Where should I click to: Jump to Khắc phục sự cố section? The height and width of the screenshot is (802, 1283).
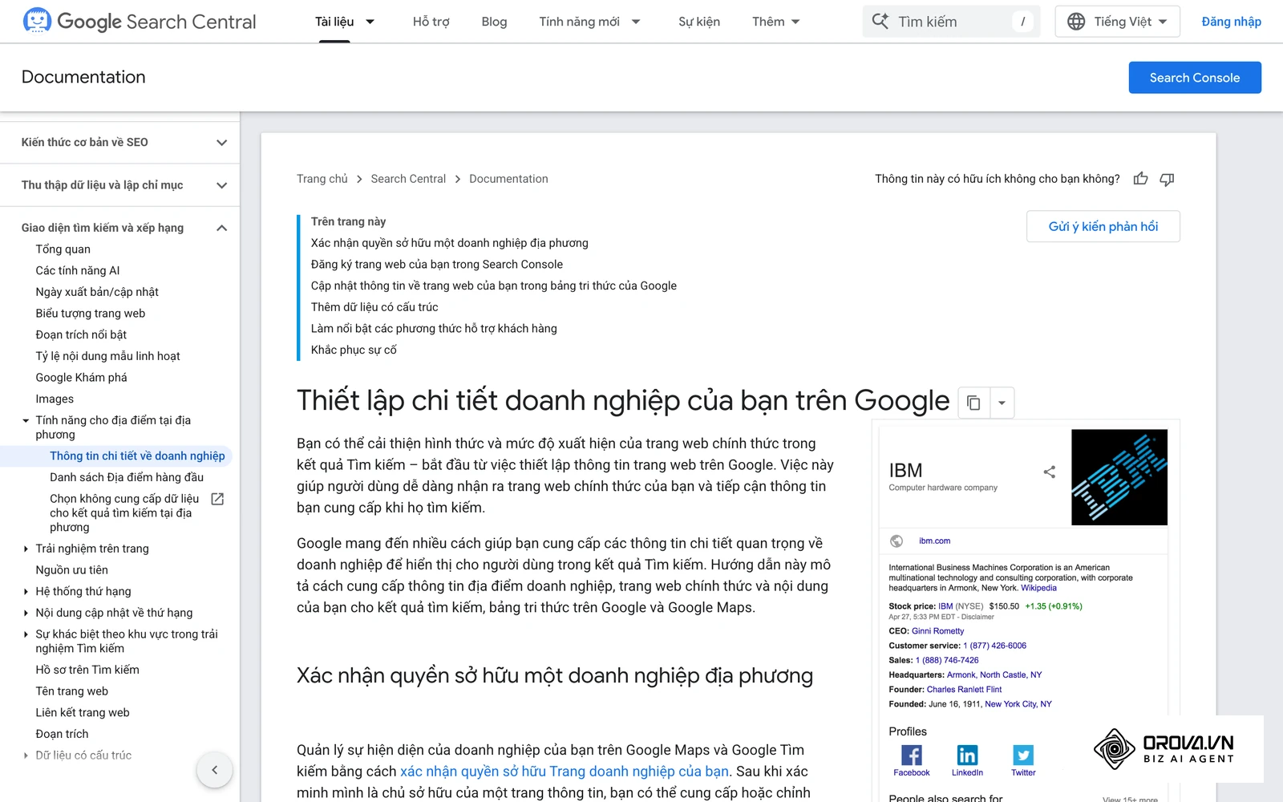click(354, 350)
